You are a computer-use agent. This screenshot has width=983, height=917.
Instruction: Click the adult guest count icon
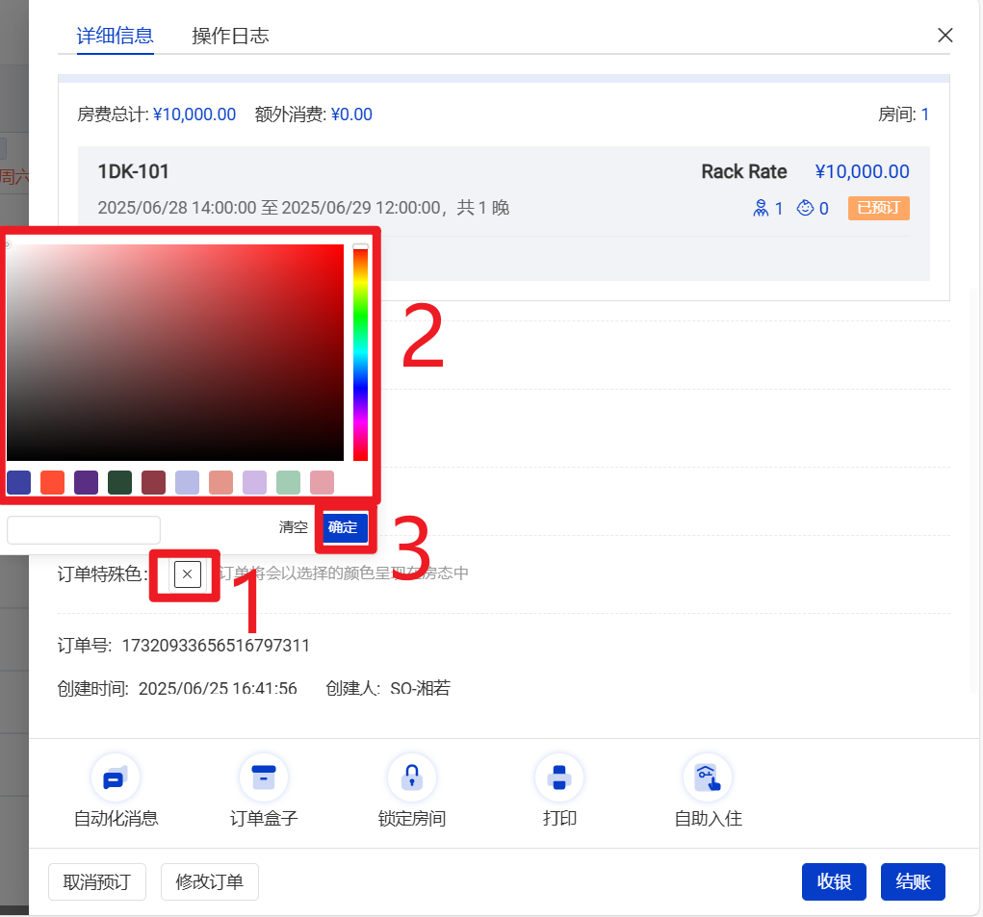click(x=761, y=208)
